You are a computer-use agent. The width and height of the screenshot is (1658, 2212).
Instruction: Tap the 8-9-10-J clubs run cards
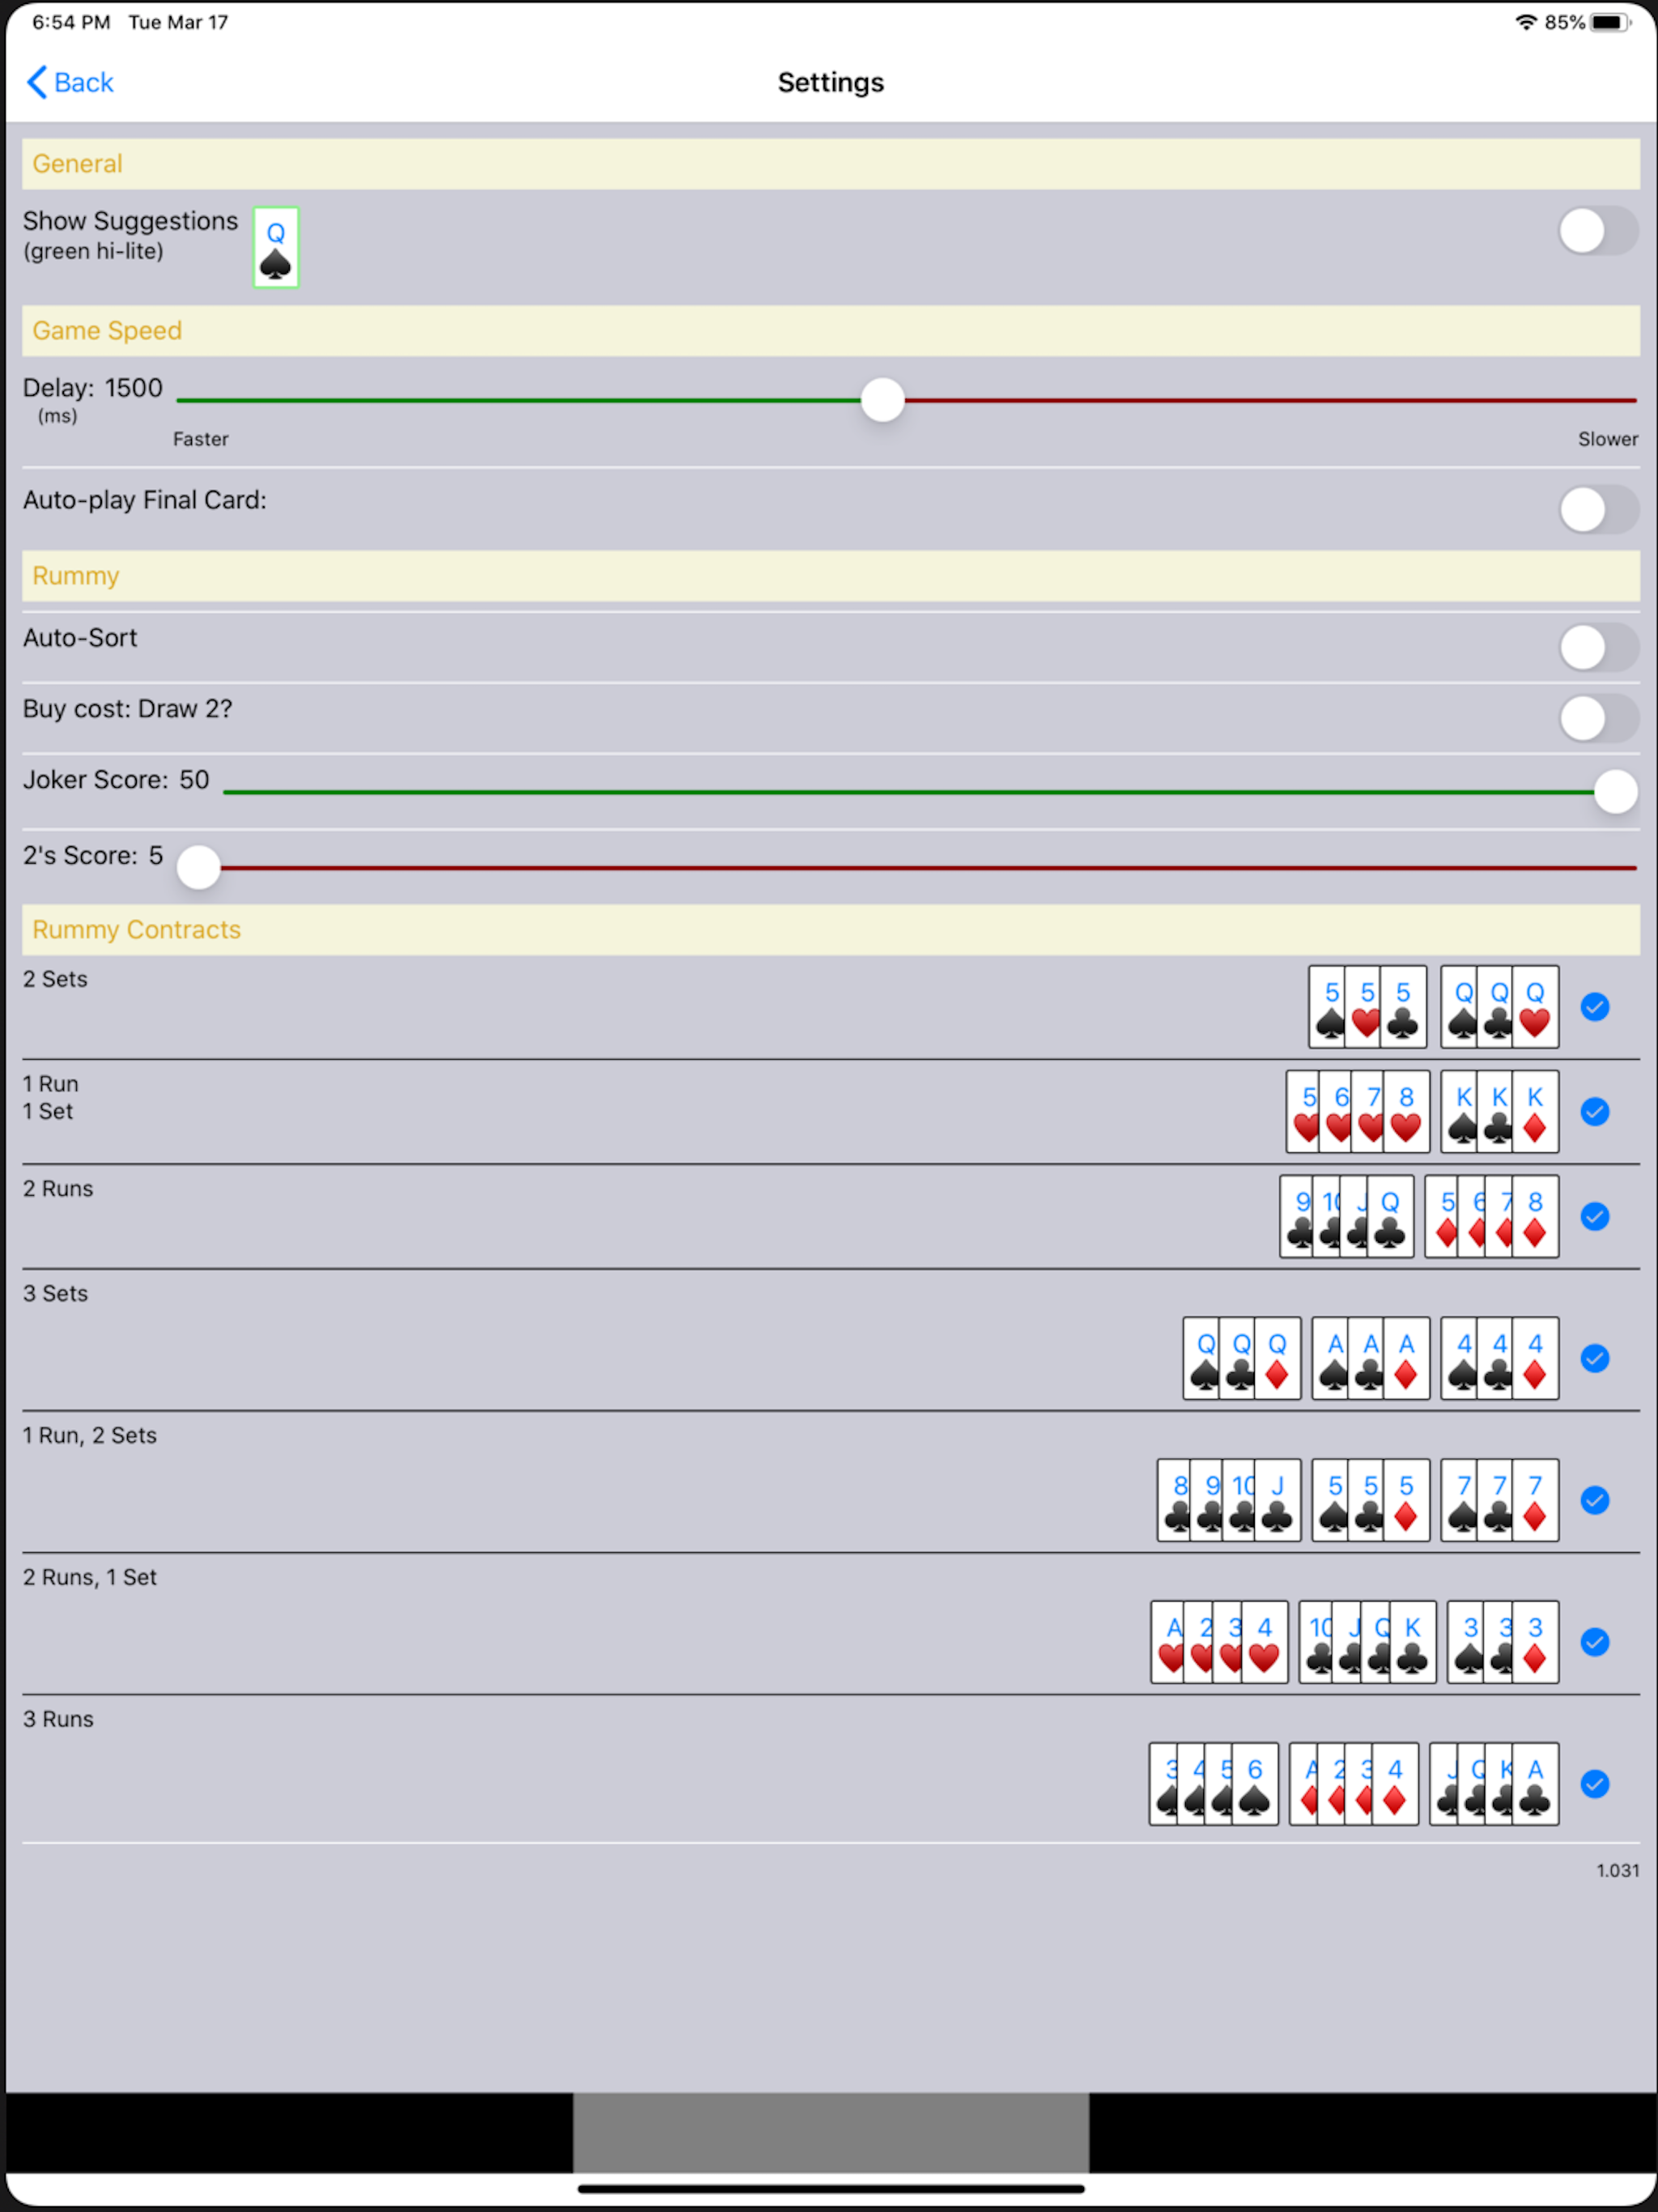[x=1228, y=1500]
